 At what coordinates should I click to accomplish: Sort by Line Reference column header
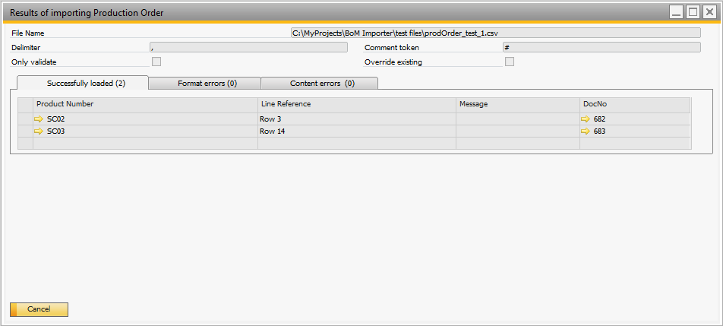pos(355,104)
